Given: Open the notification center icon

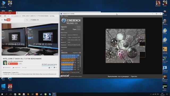Looking at the screenshot, I should [167, 94].
